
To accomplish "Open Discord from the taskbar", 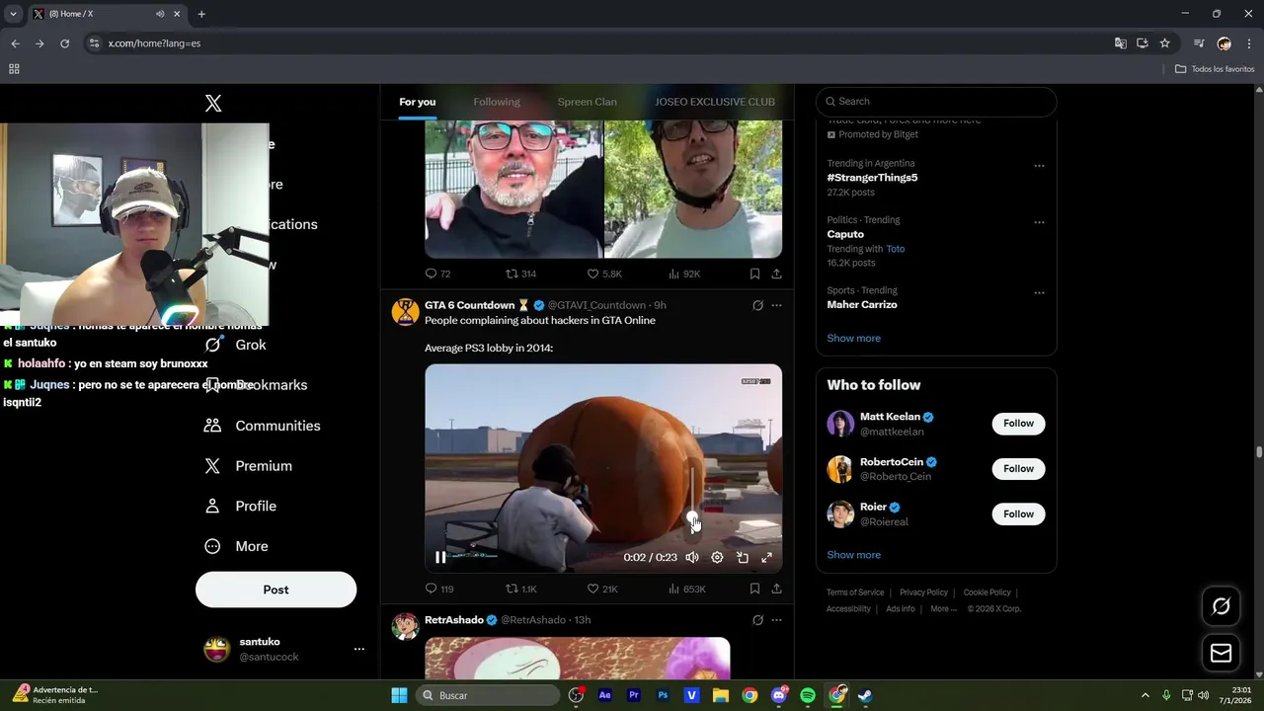I will pos(779,695).
